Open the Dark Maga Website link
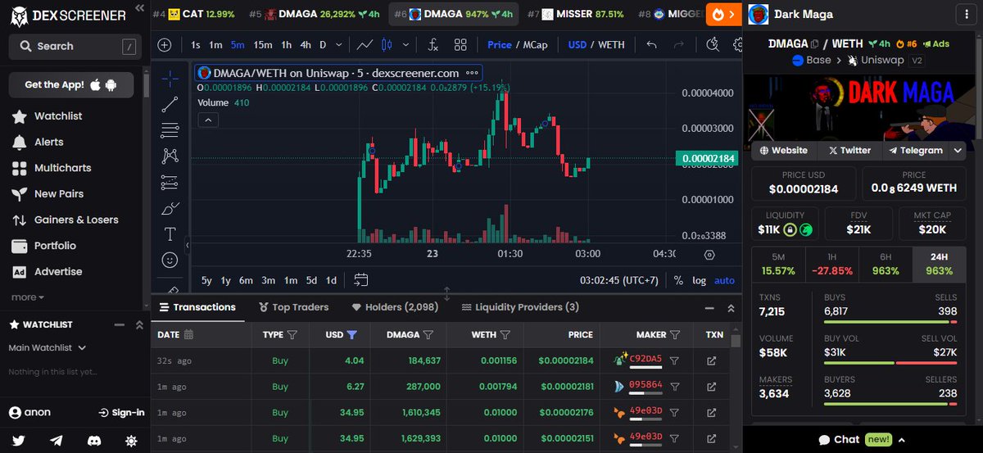 pos(783,150)
